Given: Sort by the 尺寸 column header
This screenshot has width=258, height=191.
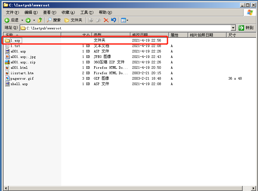Looking at the screenshot, I should click(241, 35).
